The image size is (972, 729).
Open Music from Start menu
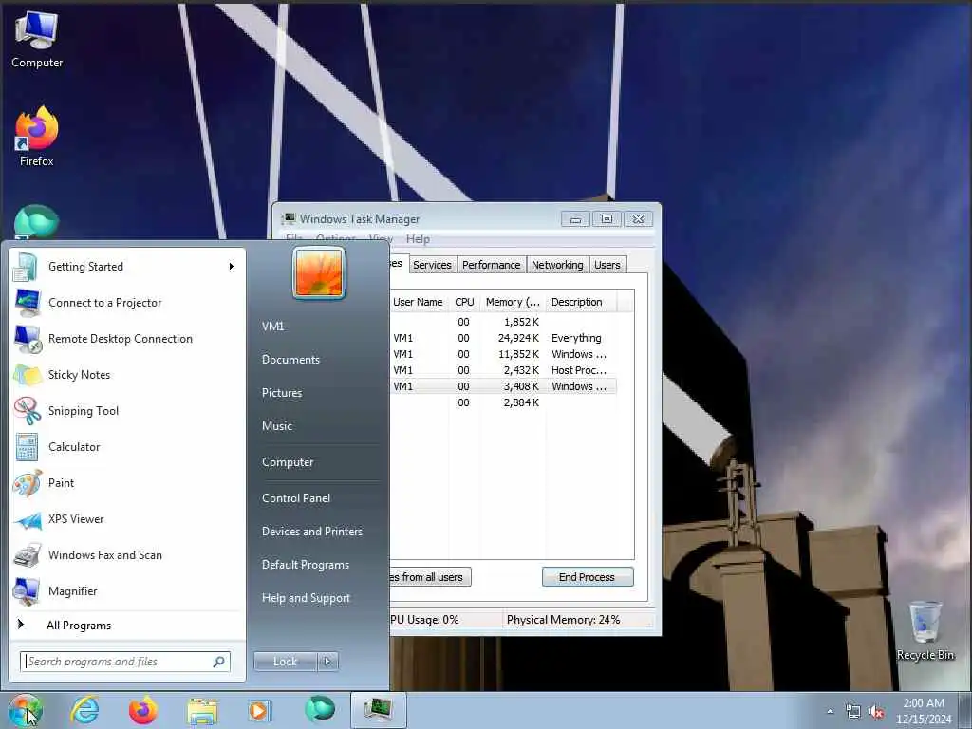(277, 426)
